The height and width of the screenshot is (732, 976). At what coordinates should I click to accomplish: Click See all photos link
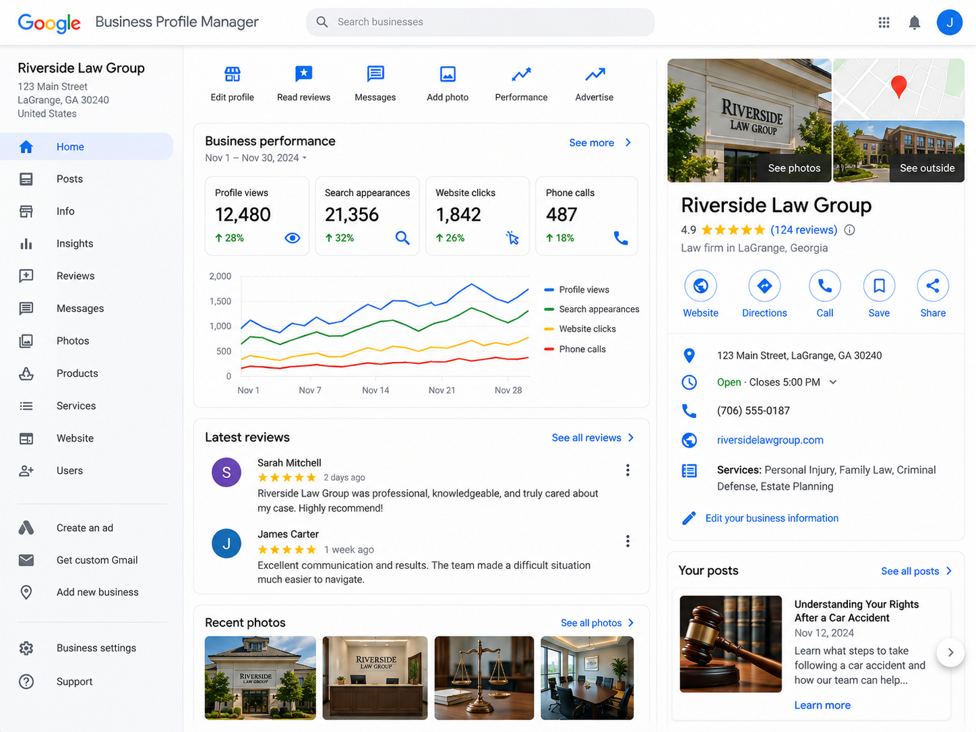pyautogui.click(x=597, y=623)
